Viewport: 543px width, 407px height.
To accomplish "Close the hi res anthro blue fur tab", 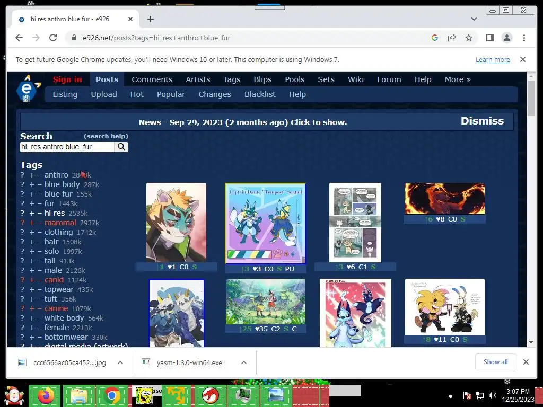I will 130,19.
